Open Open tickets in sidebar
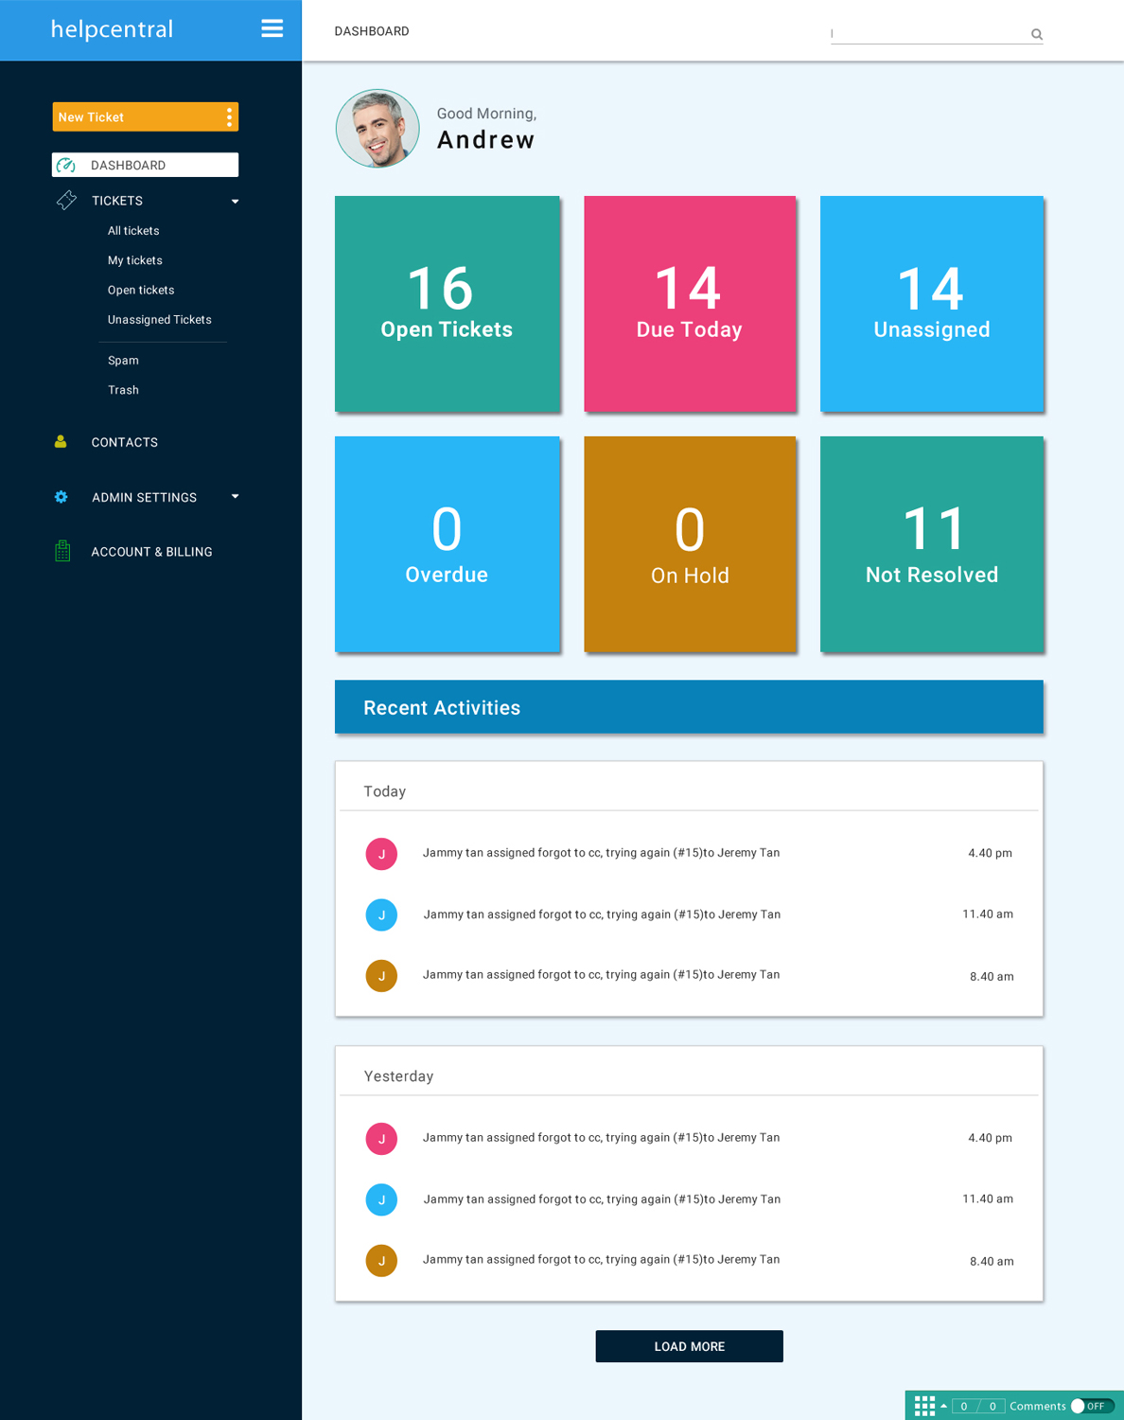Screen dimensions: 1124x1420 point(141,290)
